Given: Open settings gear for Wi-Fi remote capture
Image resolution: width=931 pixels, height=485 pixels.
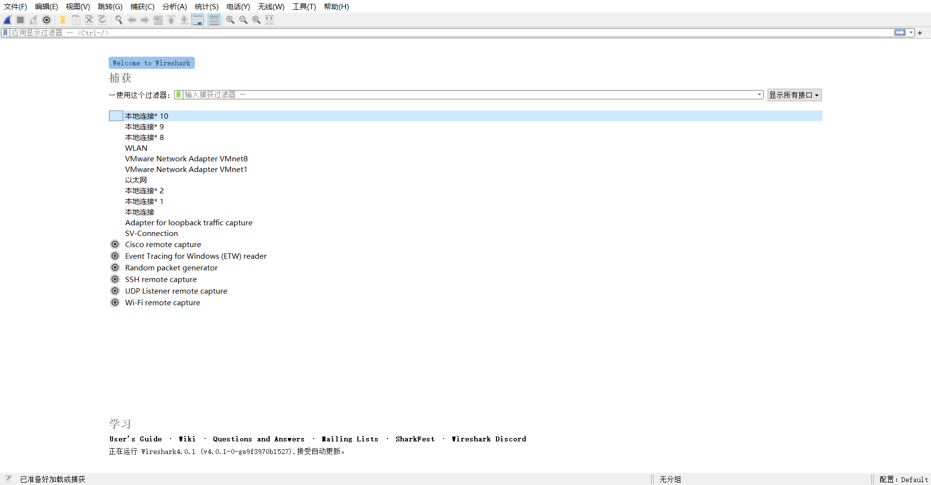Looking at the screenshot, I should click(x=115, y=302).
